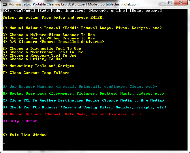190x153 pixels.
Task: Click the '[Safe Mode: inactive]' status text
Action: [x=62, y=11]
